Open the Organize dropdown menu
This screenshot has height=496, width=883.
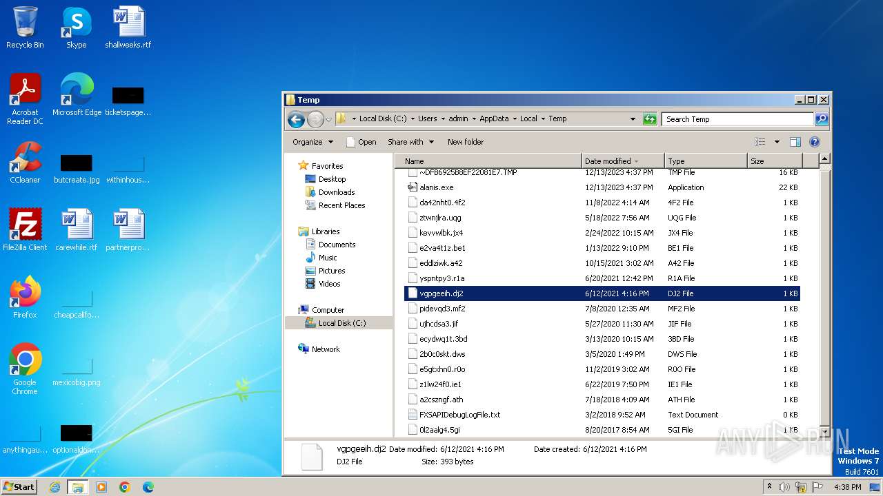point(312,142)
